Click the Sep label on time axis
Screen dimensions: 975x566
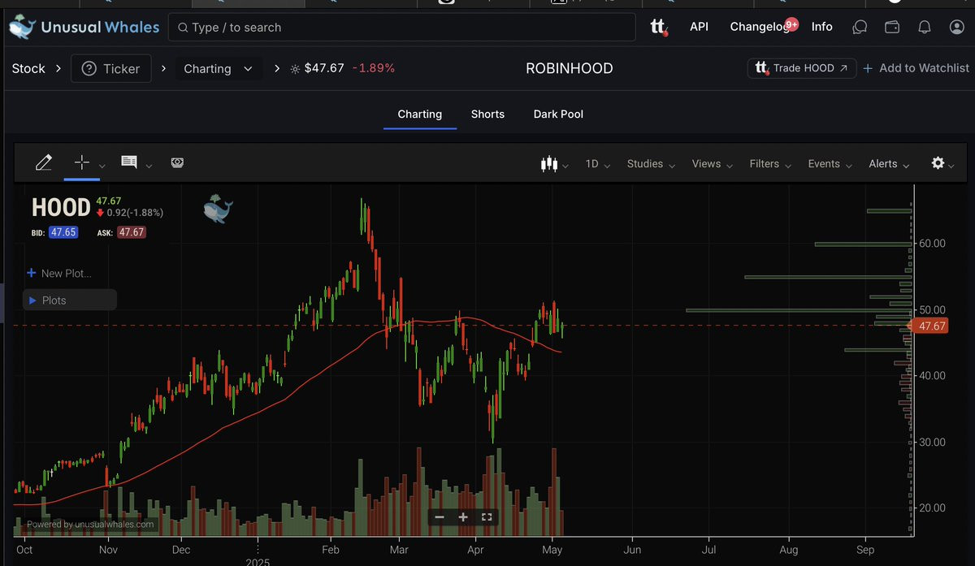tap(865, 550)
